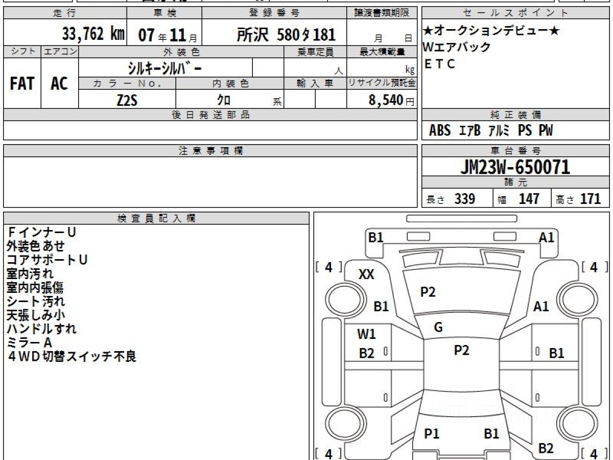Click inspector note FインナーU
The height and width of the screenshot is (460, 613).
(41, 232)
